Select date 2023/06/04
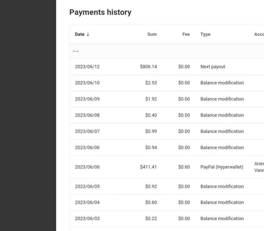The image size is (264, 231). tap(87, 202)
